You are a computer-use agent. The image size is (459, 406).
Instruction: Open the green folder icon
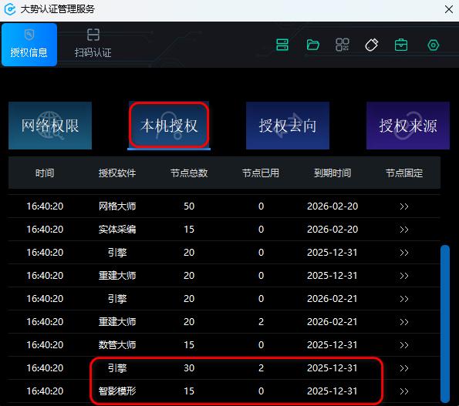pos(313,45)
